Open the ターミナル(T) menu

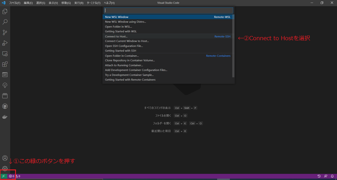pyautogui.click(x=93, y=3)
